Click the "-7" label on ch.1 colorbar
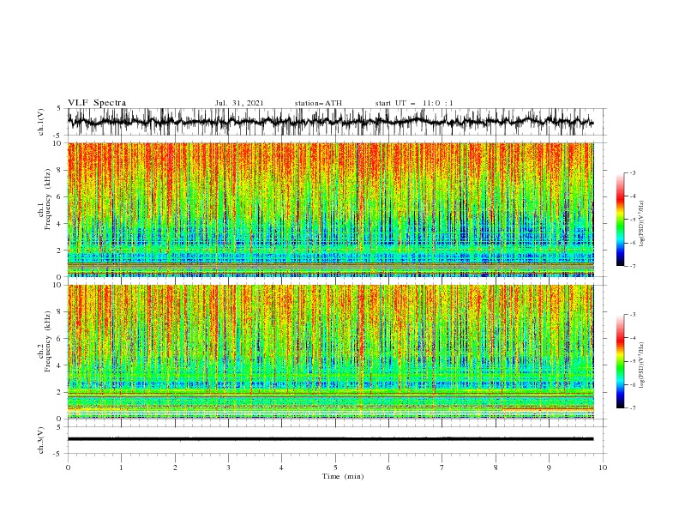This screenshot has width=679, height=525. click(632, 266)
